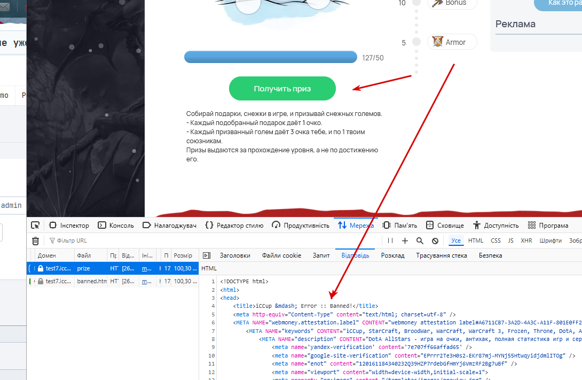Click the mail envelope icon at top left
Viewport: 582px width, 380px height.
tap(4, 6)
